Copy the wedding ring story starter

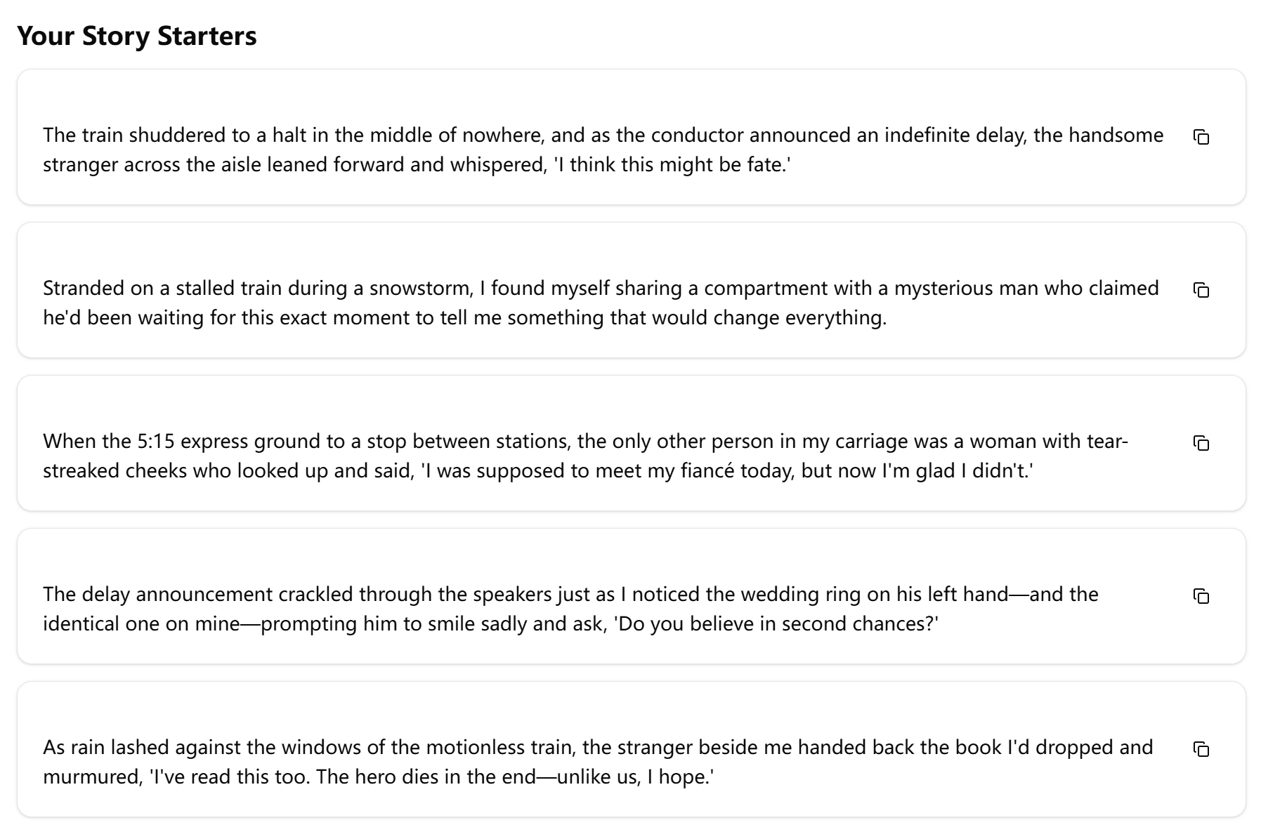point(1203,596)
